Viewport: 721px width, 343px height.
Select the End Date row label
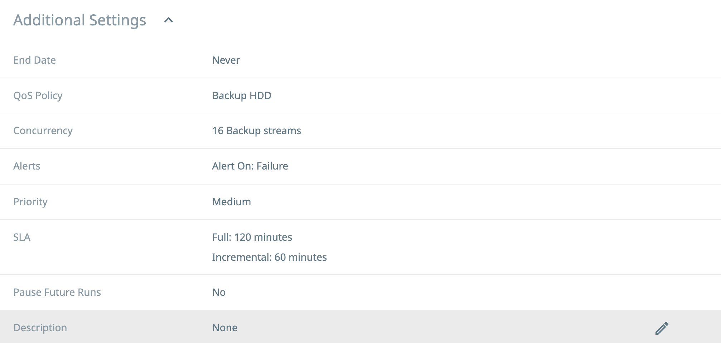point(34,60)
